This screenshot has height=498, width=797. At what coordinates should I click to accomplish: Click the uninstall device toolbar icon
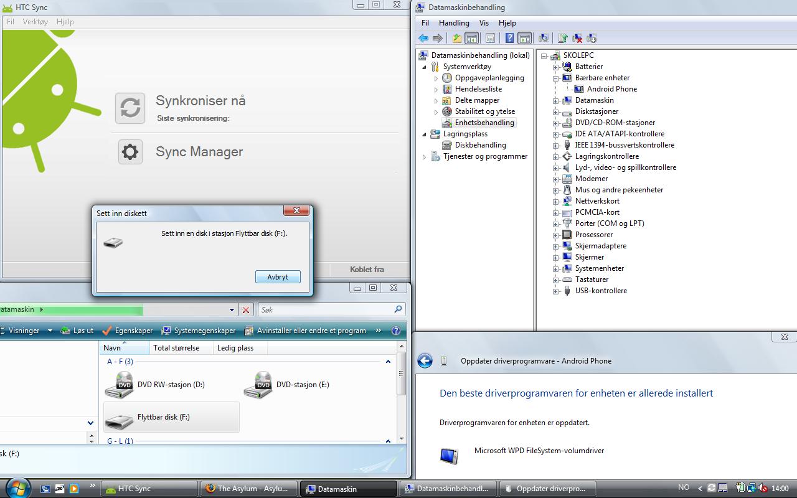578,39
